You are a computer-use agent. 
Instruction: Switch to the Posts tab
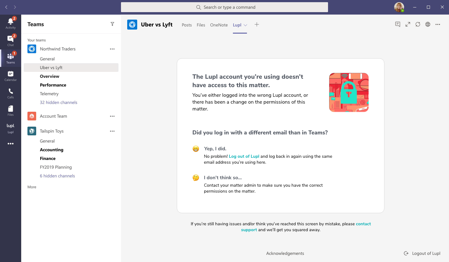(187, 25)
